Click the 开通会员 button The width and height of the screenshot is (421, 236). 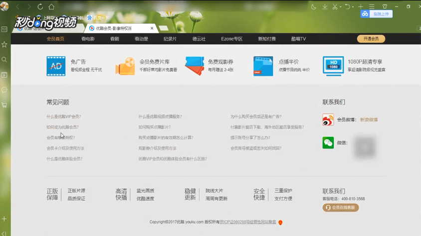371,39
